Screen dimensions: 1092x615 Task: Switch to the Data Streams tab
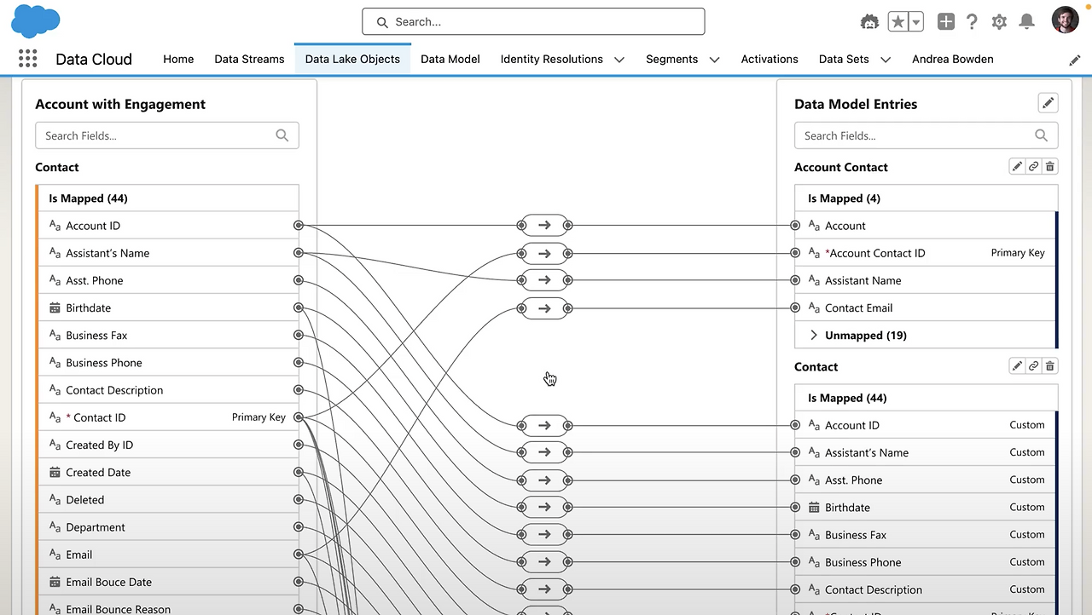[x=249, y=59]
